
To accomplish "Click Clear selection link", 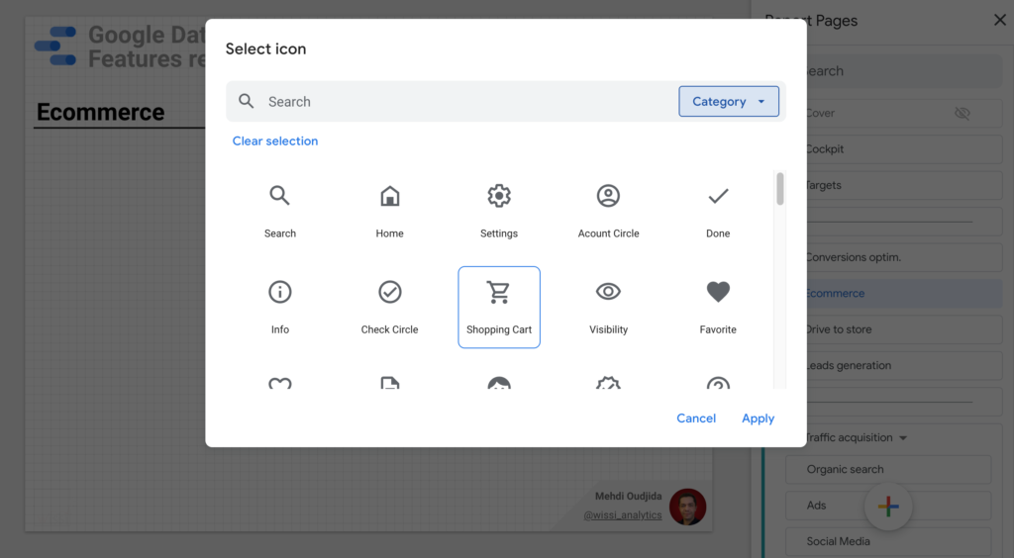I will pyautogui.click(x=275, y=140).
